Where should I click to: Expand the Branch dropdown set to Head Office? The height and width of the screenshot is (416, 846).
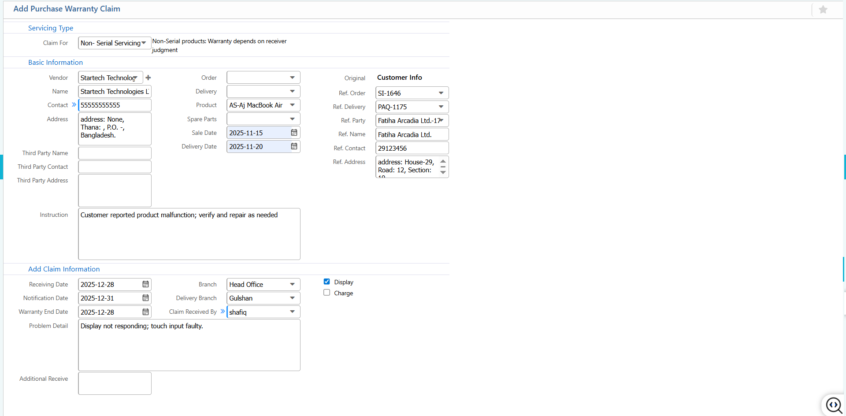(x=292, y=284)
